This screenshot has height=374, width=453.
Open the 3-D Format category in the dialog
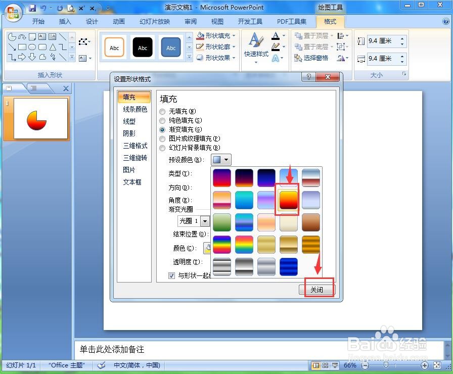[x=135, y=146]
